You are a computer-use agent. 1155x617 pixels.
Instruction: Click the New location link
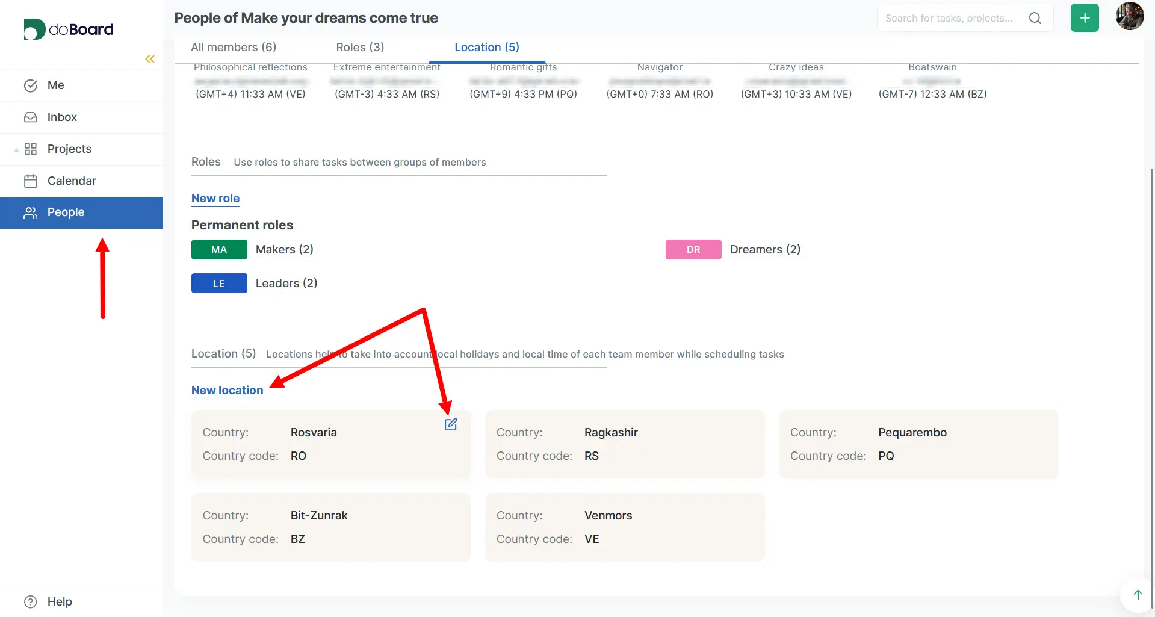(227, 390)
